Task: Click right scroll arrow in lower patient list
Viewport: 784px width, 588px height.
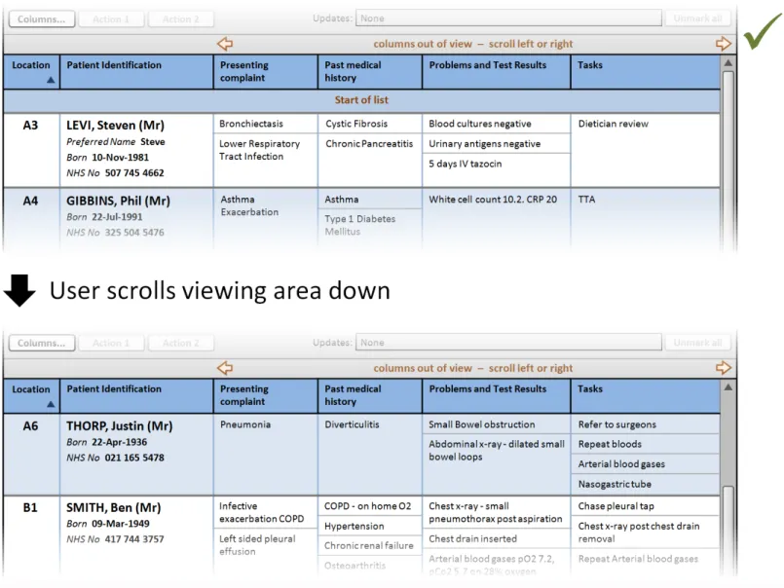Action: coord(723,368)
